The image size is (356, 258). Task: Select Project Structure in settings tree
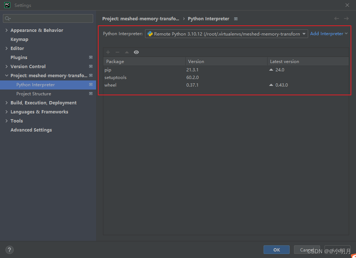click(34, 94)
